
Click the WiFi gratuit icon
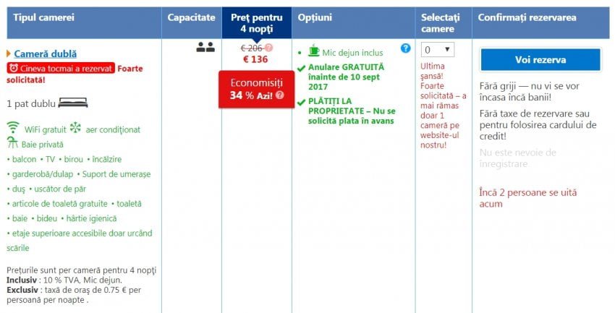pos(13,129)
